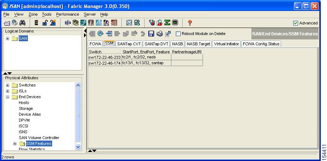Click the red question mark help icon
327x161 pixels.
(190, 23)
